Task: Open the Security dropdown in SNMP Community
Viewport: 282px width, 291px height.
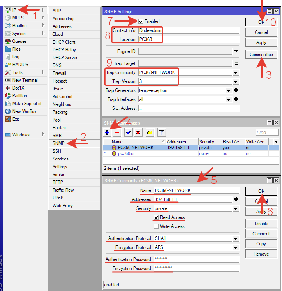Action: (236, 208)
